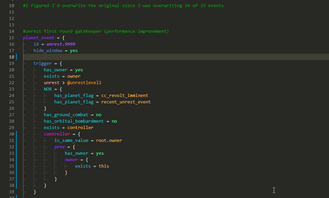Click the opening brace after planet_event
Screen dimensions: 329x198
click(63, 38)
